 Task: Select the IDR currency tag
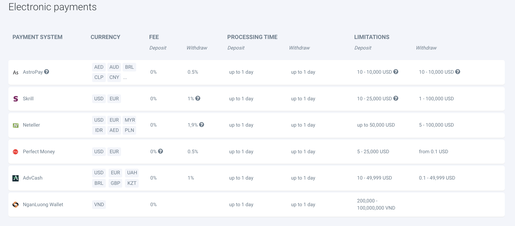pos(99,130)
